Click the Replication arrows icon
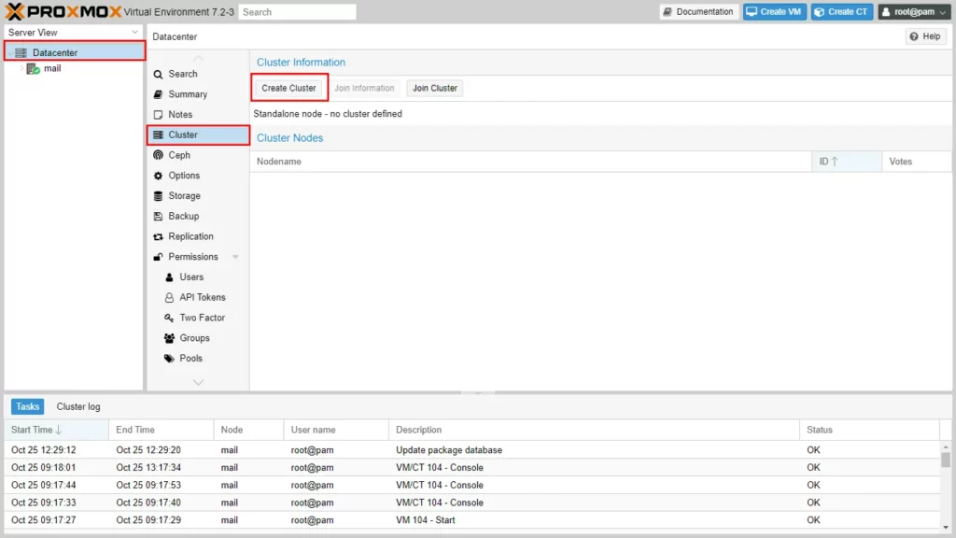This screenshot has width=956, height=538. coord(159,236)
